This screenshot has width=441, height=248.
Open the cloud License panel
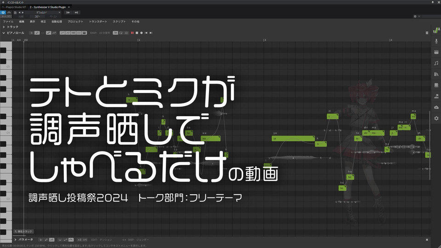436,107
